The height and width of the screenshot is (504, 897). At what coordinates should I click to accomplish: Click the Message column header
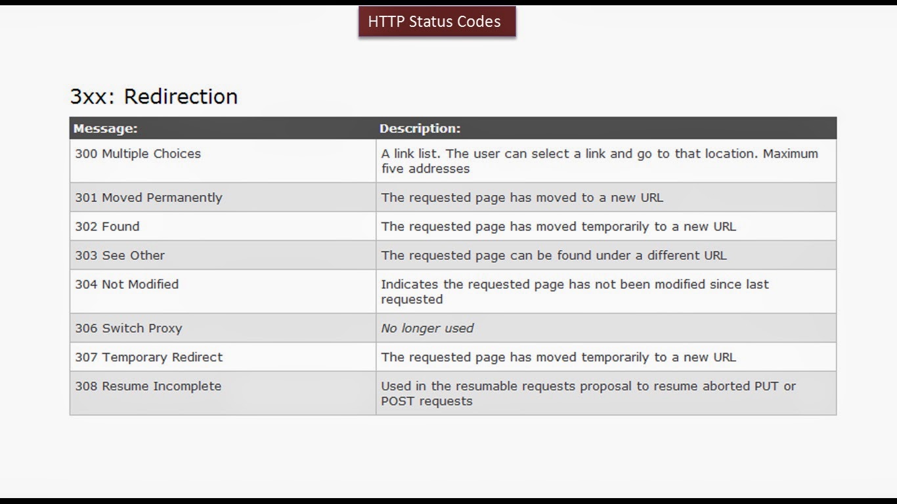click(105, 129)
